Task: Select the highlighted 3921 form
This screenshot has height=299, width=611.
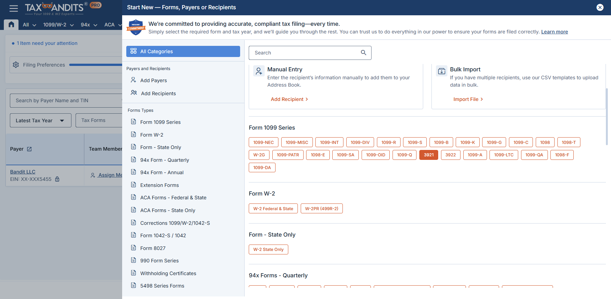Action: [428, 155]
